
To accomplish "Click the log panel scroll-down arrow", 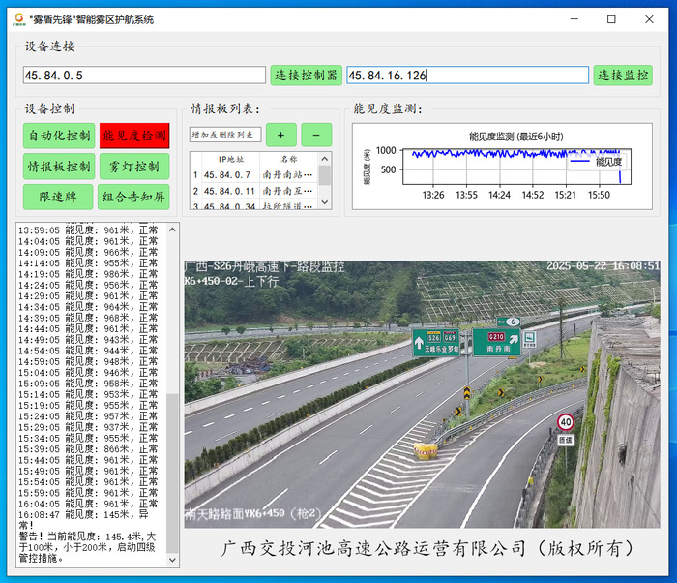I will point(173,559).
